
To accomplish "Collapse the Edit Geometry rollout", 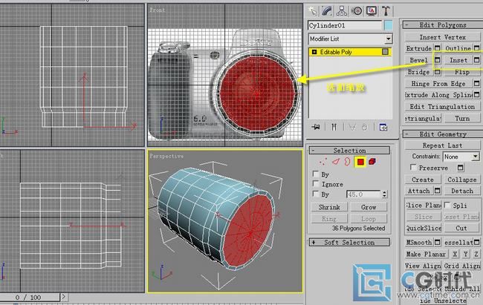I will tap(443, 134).
